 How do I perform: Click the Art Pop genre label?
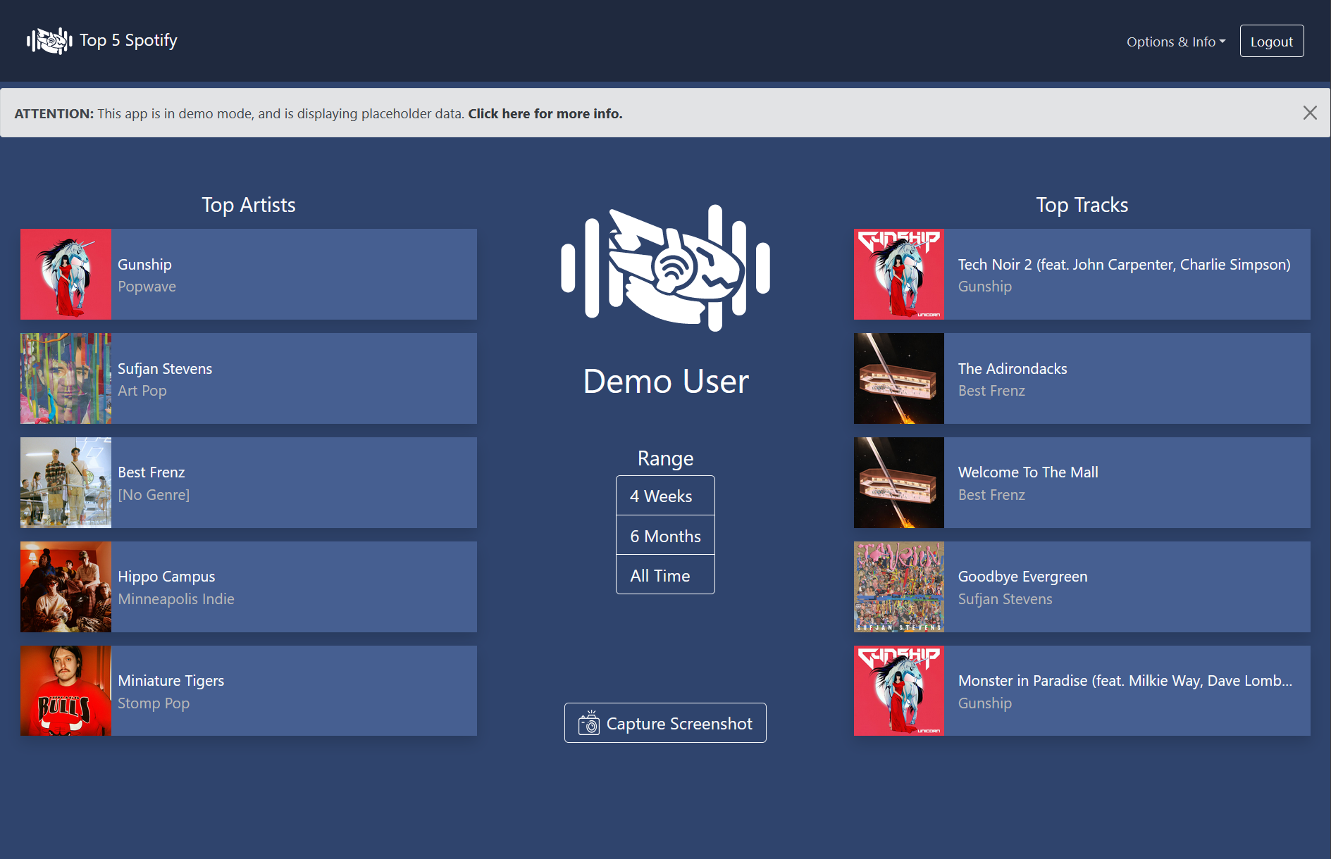(142, 391)
